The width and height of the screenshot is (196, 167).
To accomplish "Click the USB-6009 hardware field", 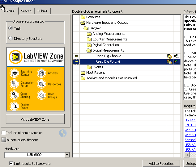I will coord(35,155).
